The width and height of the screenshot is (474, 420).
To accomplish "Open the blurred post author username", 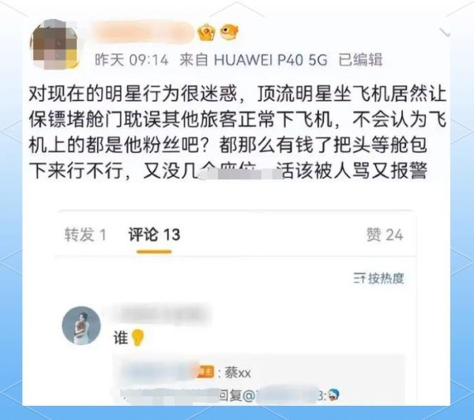I will point(143,32).
